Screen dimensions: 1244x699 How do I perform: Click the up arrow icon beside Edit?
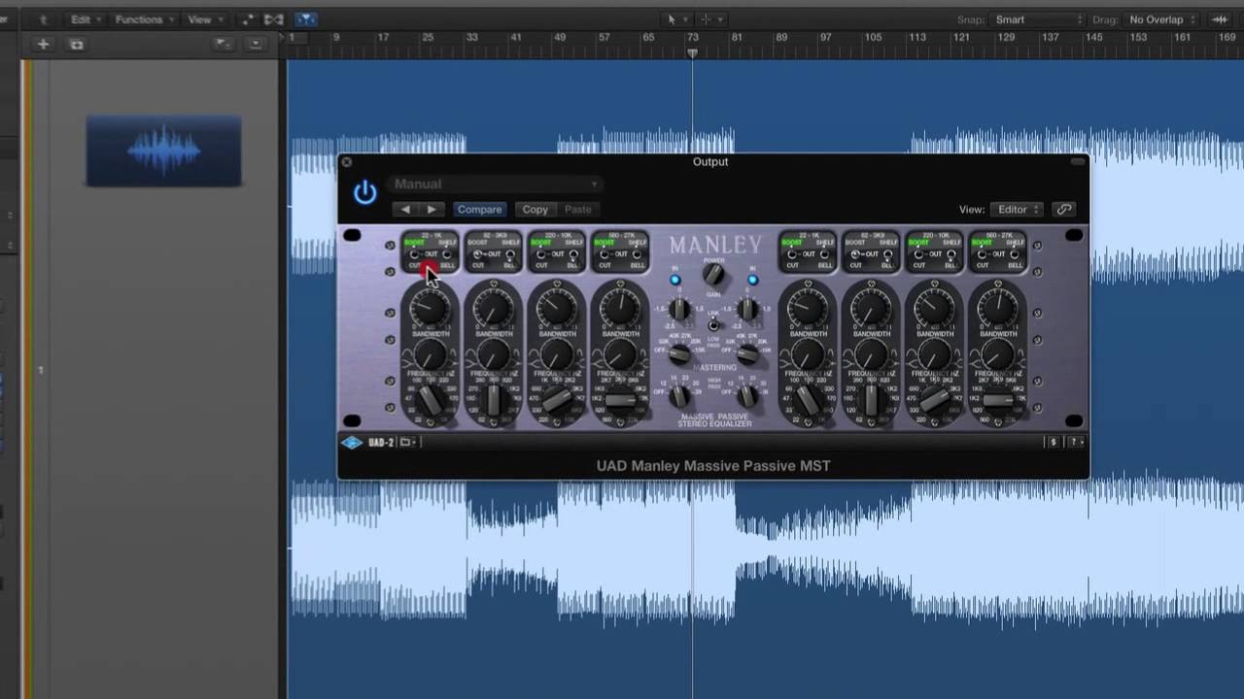[x=45, y=19]
